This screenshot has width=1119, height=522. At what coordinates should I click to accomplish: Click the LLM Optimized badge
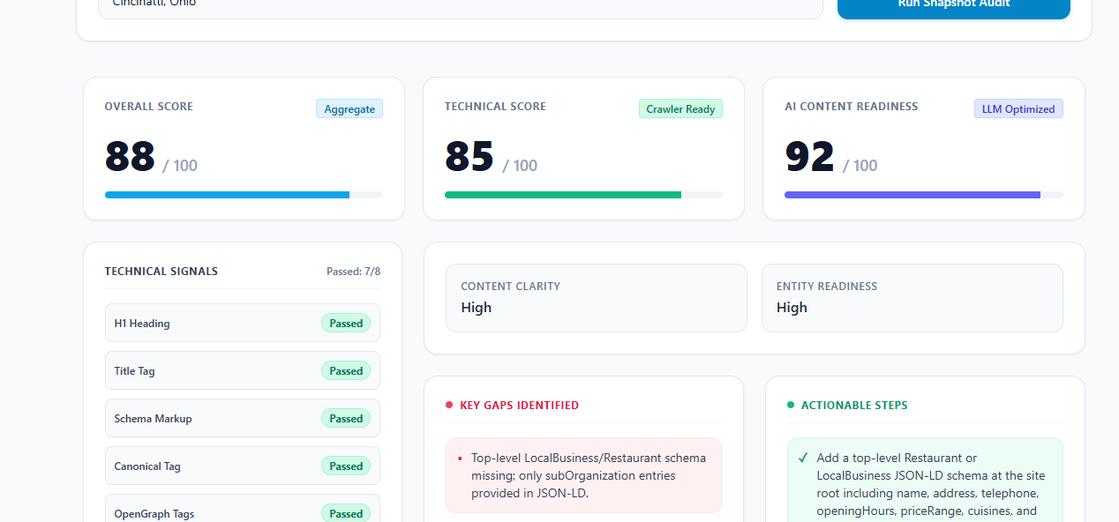(1018, 108)
